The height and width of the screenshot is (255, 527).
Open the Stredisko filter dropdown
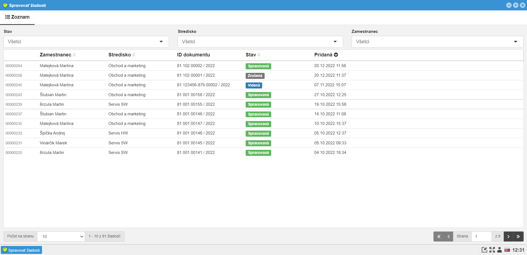[260, 42]
